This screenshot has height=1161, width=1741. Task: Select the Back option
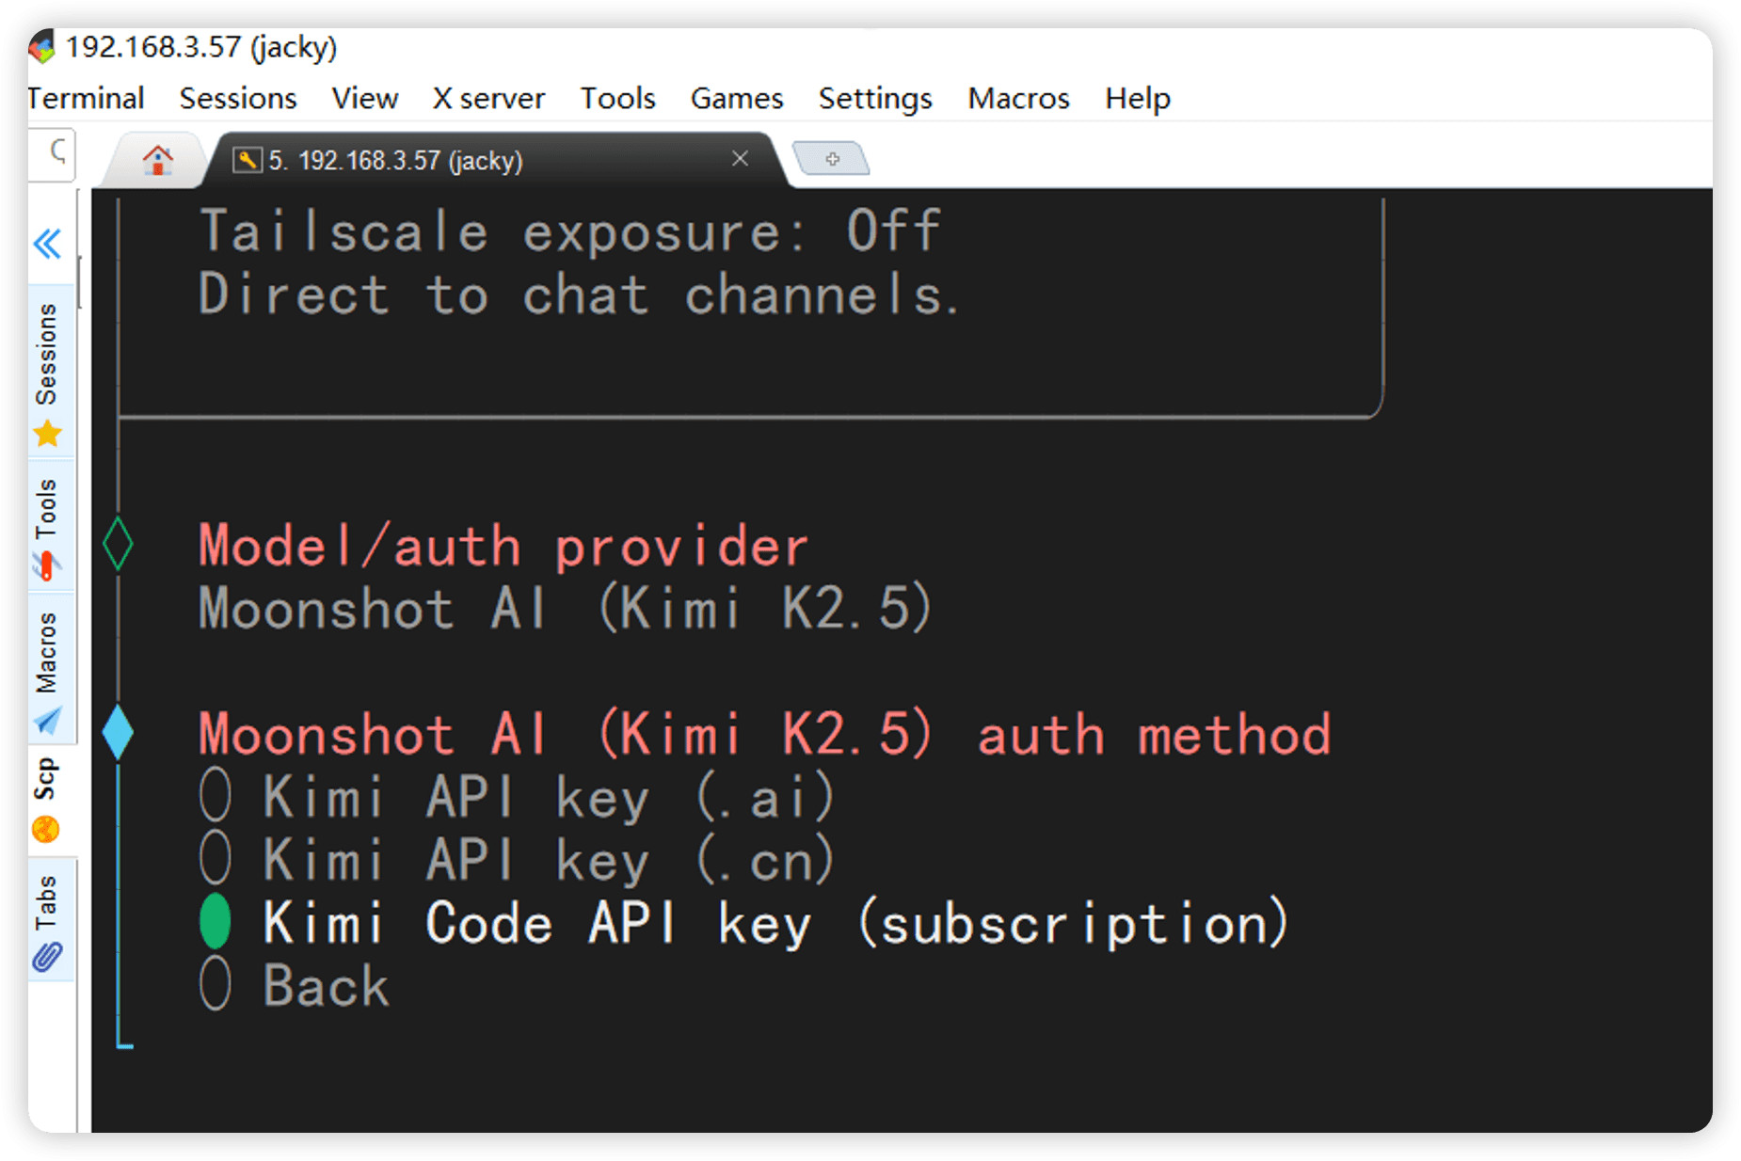tap(295, 985)
